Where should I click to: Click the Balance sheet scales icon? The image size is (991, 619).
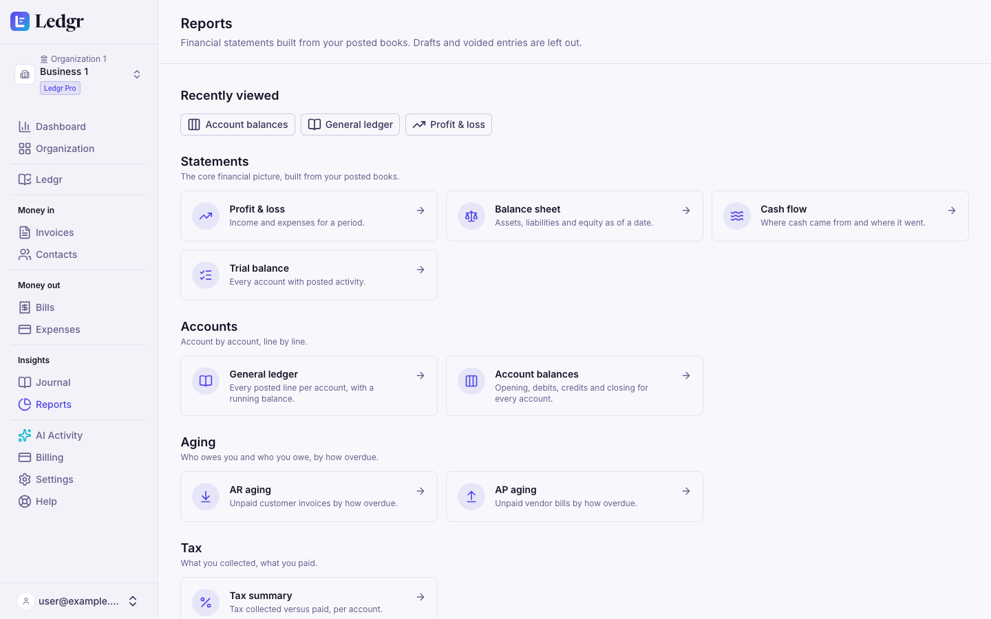(471, 216)
